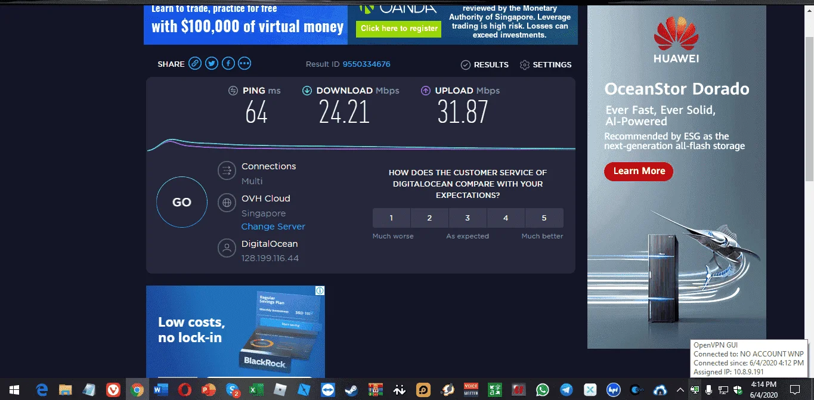
Task: Rate customer service 4
Action: click(506, 218)
